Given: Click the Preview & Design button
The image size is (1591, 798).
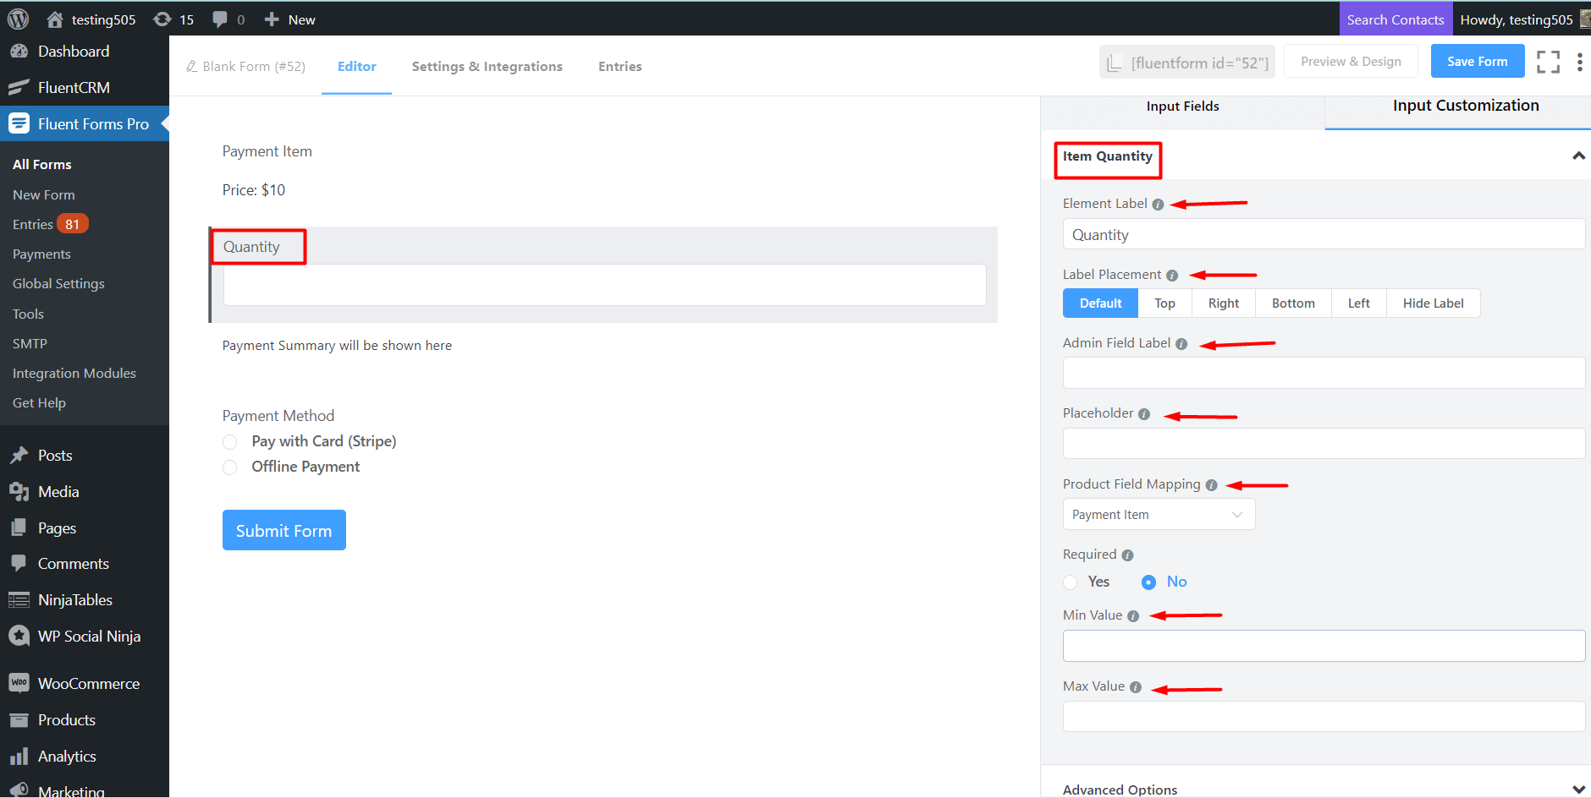Looking at the screenshot, I should [x=1351, y=62].
